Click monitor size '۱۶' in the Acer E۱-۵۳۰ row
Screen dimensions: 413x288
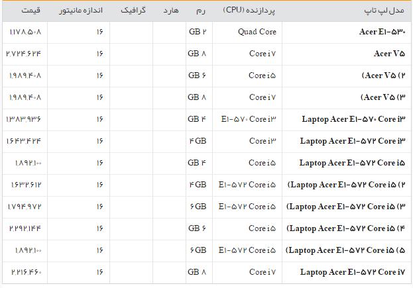(x=99, y=32)
